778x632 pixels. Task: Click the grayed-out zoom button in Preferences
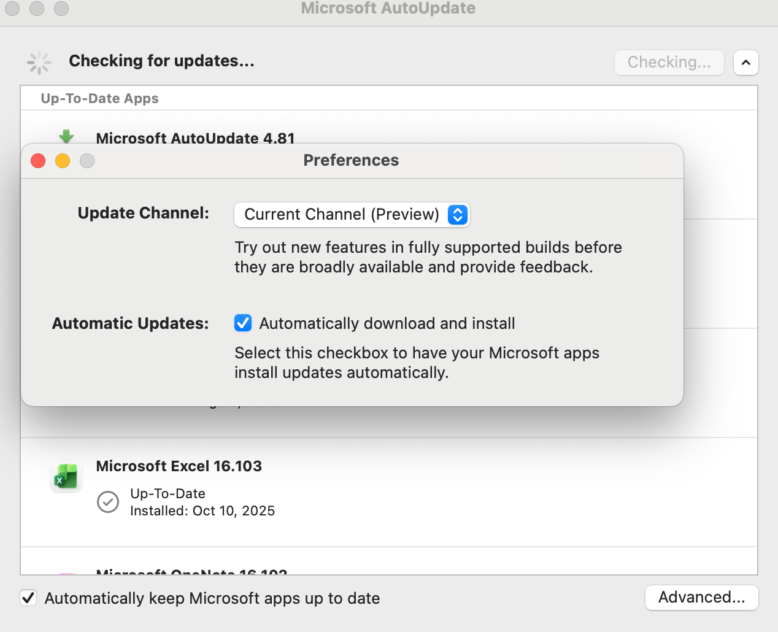pos(87,161)
